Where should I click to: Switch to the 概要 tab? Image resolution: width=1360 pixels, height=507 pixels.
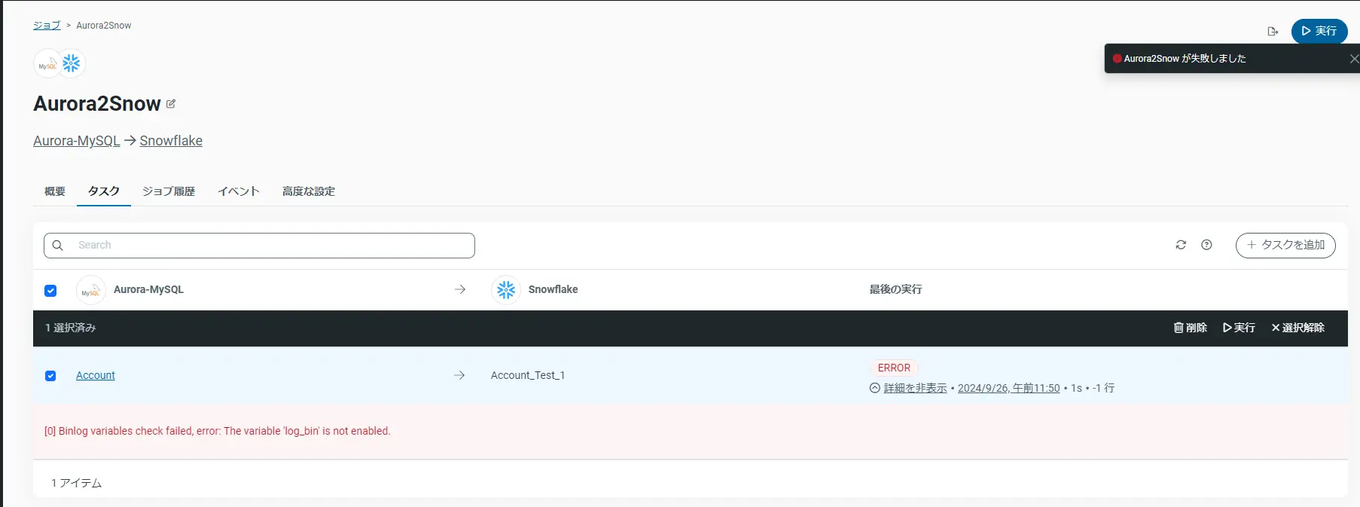click(55, 191)
